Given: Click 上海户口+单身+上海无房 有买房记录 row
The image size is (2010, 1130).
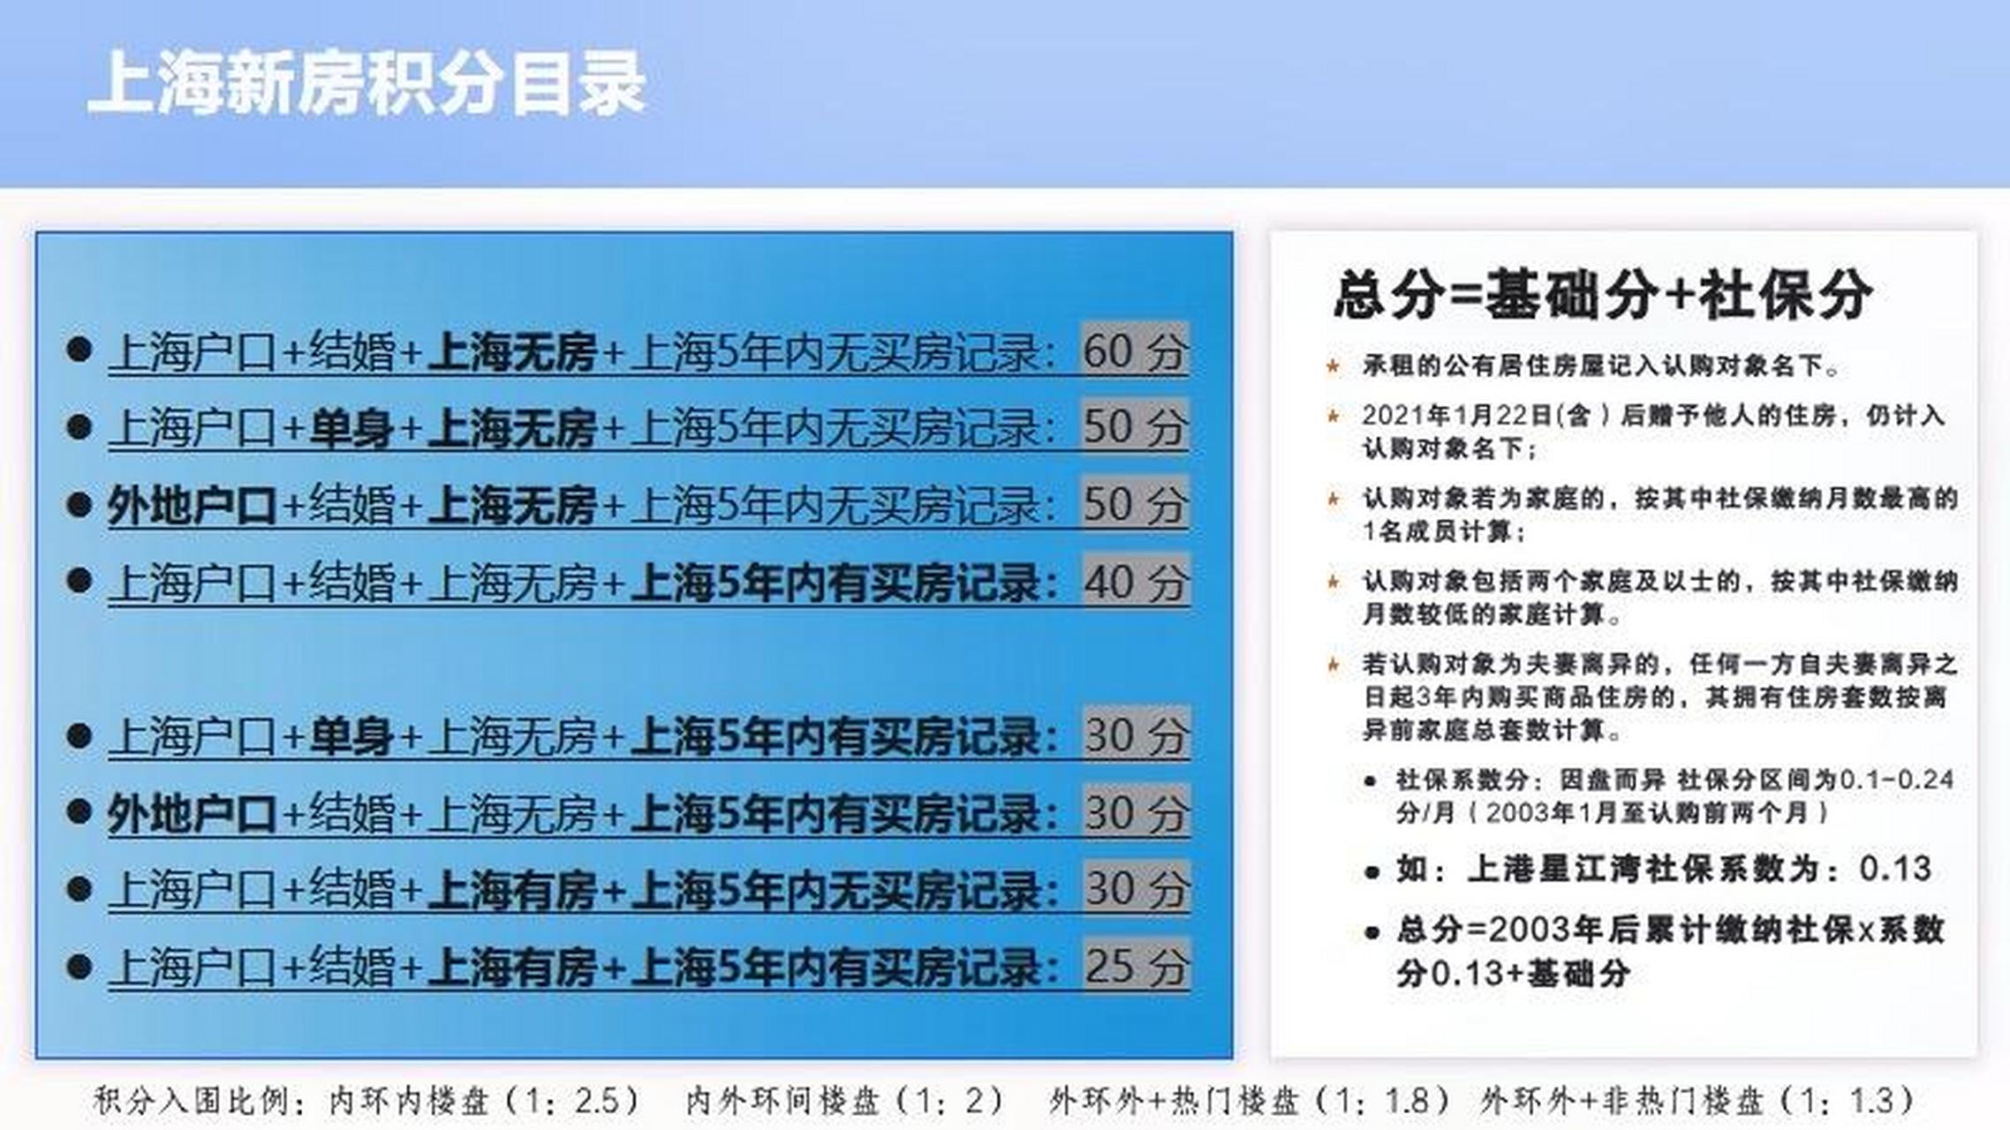Looking at the screenshot, I should (648, 735).
